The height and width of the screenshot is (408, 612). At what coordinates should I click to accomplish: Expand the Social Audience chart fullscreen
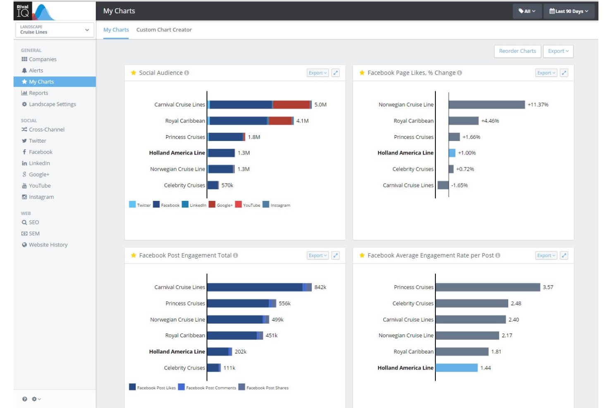tap(335, 73)
